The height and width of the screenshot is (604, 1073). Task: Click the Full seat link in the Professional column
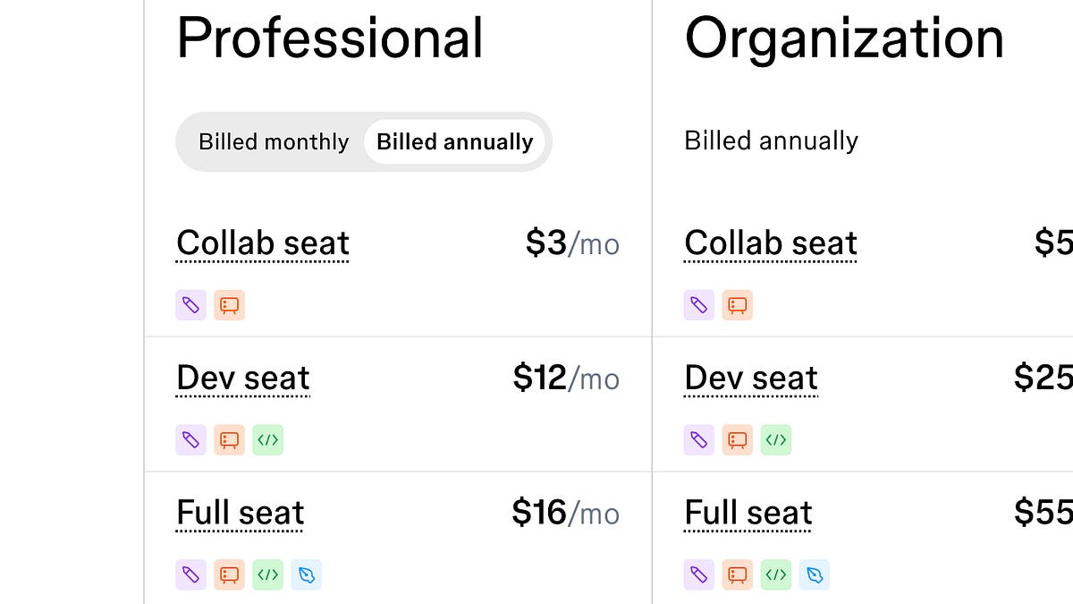240,512
